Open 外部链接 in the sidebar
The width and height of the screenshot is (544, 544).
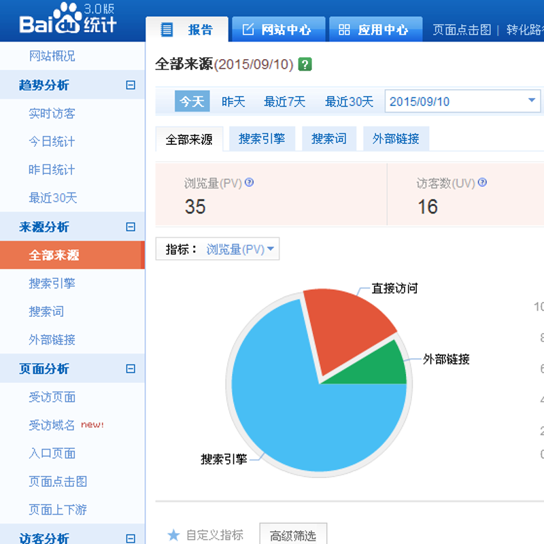pos(52,339)
